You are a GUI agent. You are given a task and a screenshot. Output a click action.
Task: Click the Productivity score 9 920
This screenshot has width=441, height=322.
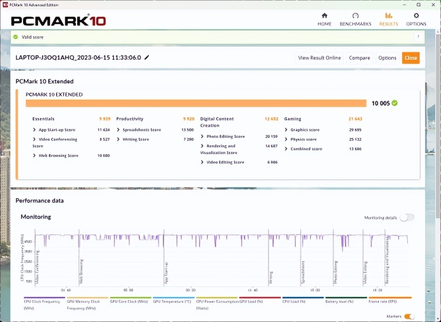click(188, 119)
